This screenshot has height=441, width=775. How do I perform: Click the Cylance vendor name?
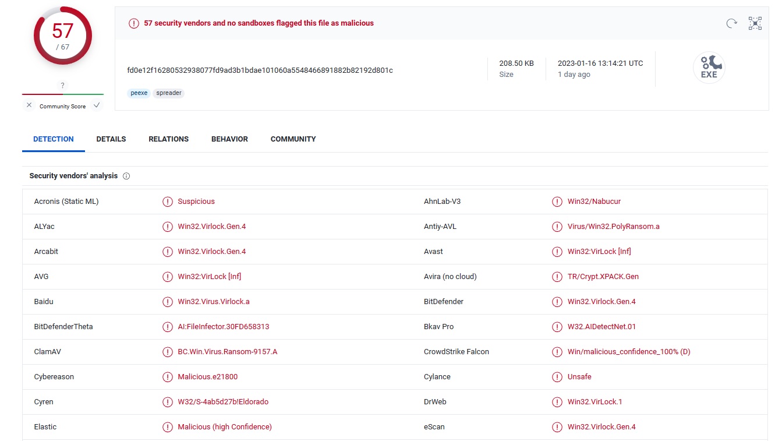point(437,377)
